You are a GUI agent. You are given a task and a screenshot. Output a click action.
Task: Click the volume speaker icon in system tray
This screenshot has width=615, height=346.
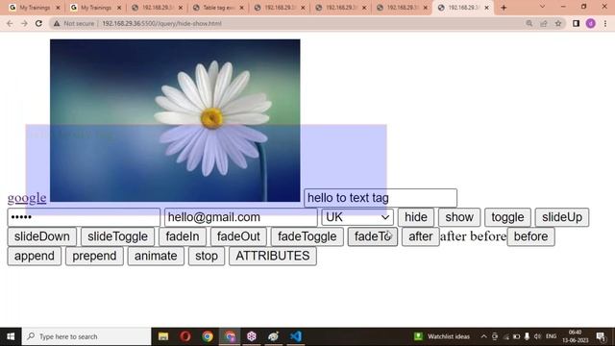click(537, 336)
